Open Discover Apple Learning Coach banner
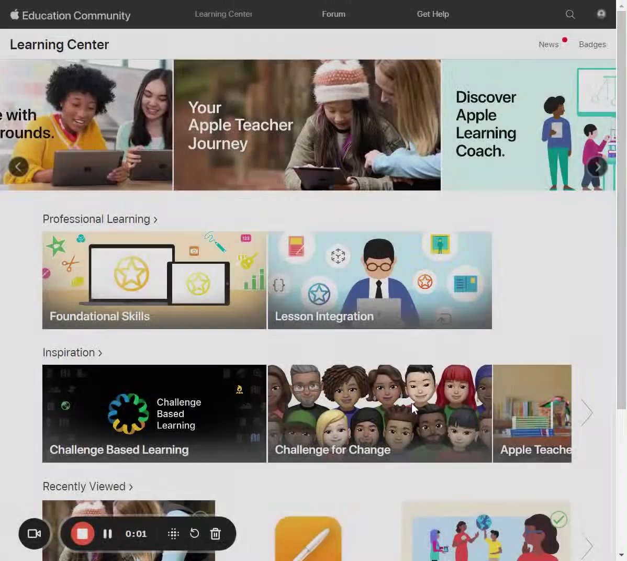The image size is (627, 561). [x=528, y=125]
